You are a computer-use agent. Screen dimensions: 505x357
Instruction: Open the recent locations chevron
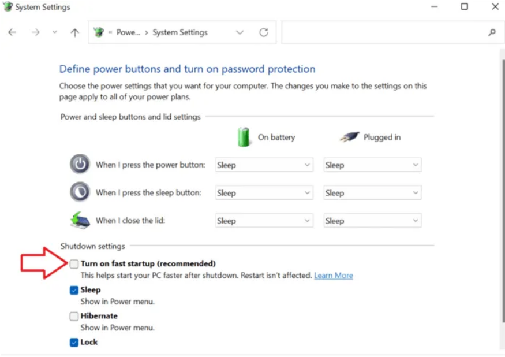55,32
